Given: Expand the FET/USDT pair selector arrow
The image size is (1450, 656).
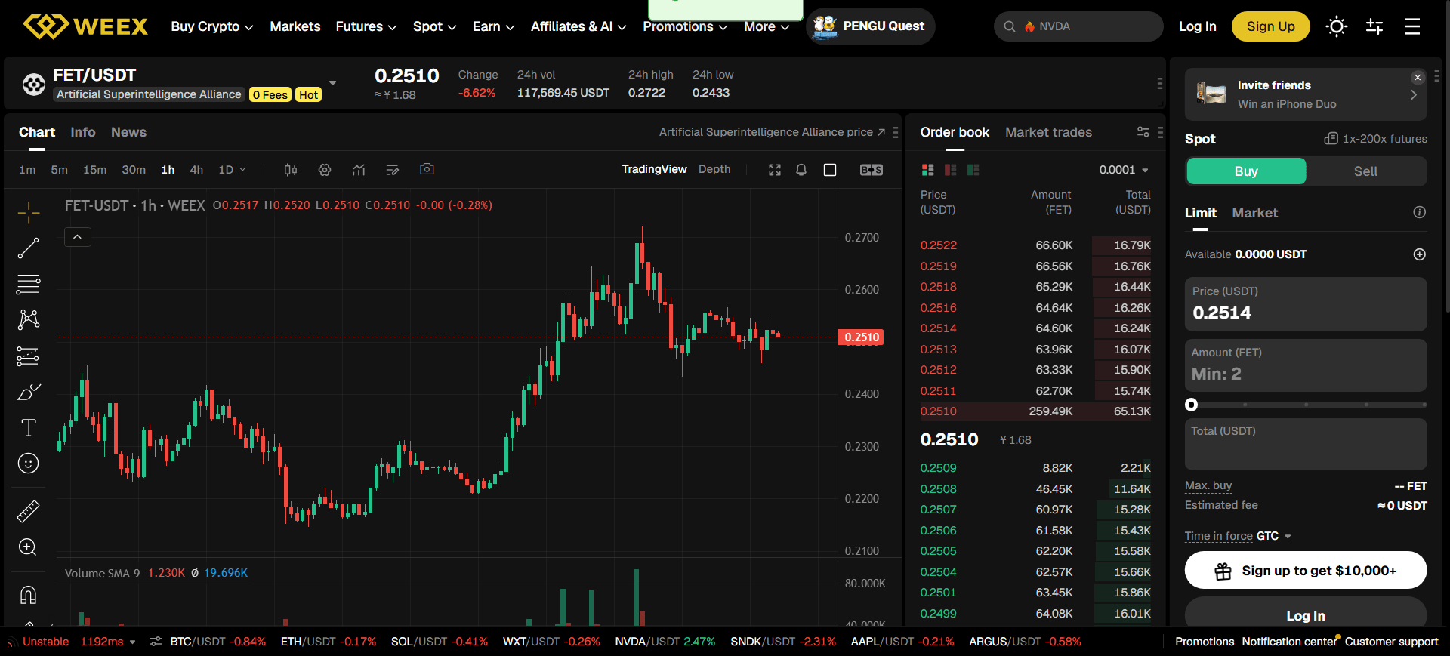Looking at the screenshot, I should 333,83.
